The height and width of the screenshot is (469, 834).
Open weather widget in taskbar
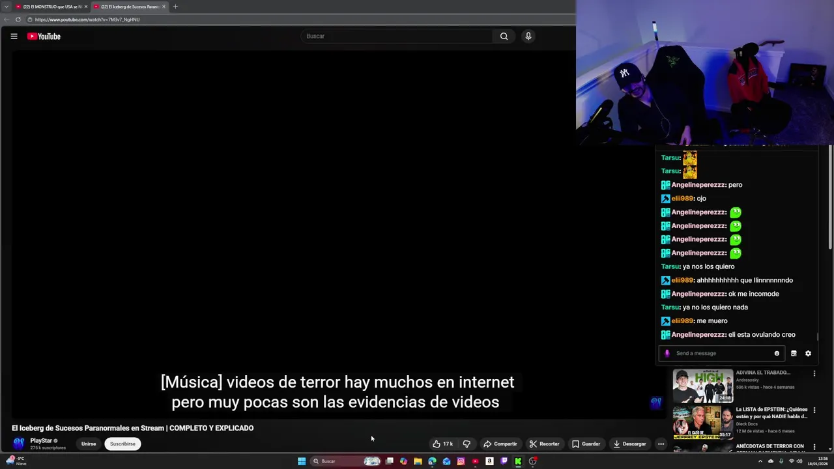click(16, 461)
